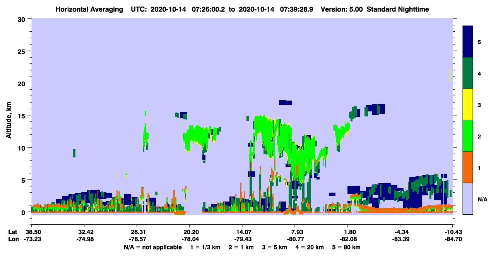
Task: Click longitude value -78.04
Action: 190,239
